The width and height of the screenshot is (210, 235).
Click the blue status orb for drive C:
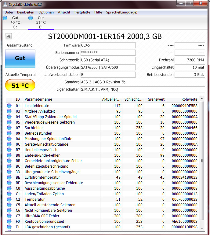click(x=5, y=18)
